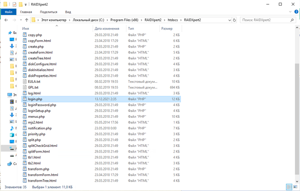The image size is (300, 191).
Task: Open Videos film icon in sidebar
Action: click(x=12, y=101)
